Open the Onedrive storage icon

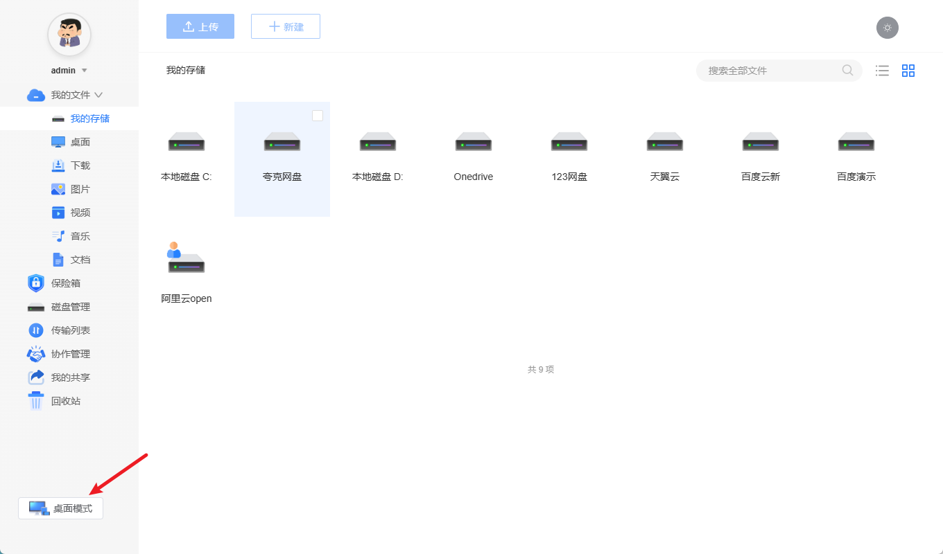pyautogui.click(x=473, y=143)
